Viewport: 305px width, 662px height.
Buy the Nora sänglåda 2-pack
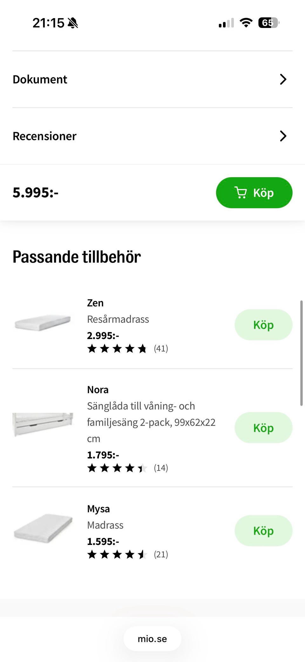tap(263, 428)
